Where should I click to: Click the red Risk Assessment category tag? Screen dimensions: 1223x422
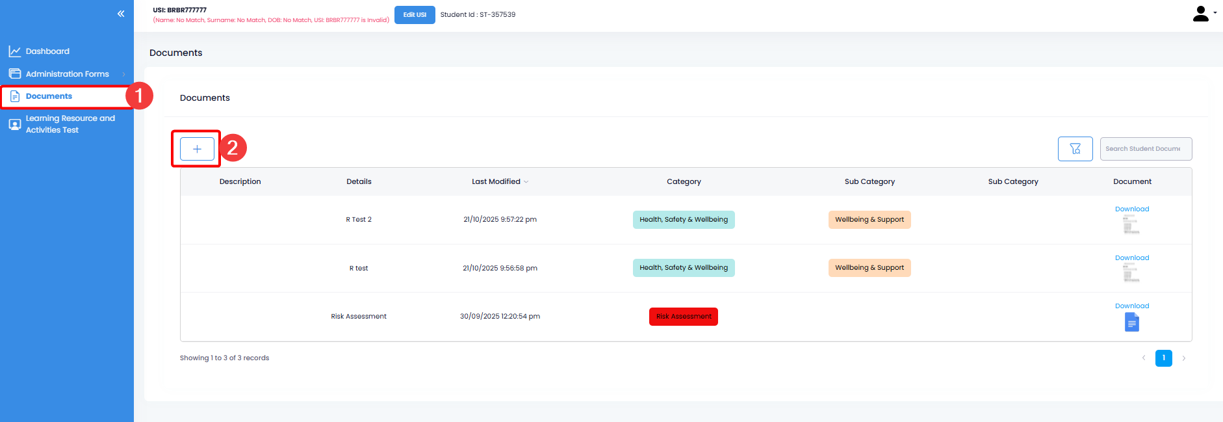tap(683, 317)
